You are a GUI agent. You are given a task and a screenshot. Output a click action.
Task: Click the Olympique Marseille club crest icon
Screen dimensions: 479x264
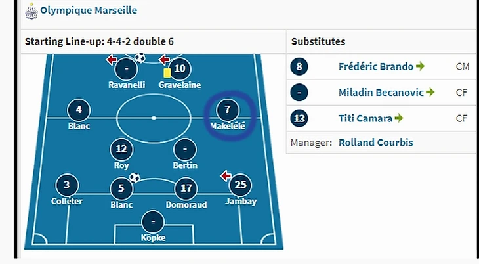coord(30,11)
